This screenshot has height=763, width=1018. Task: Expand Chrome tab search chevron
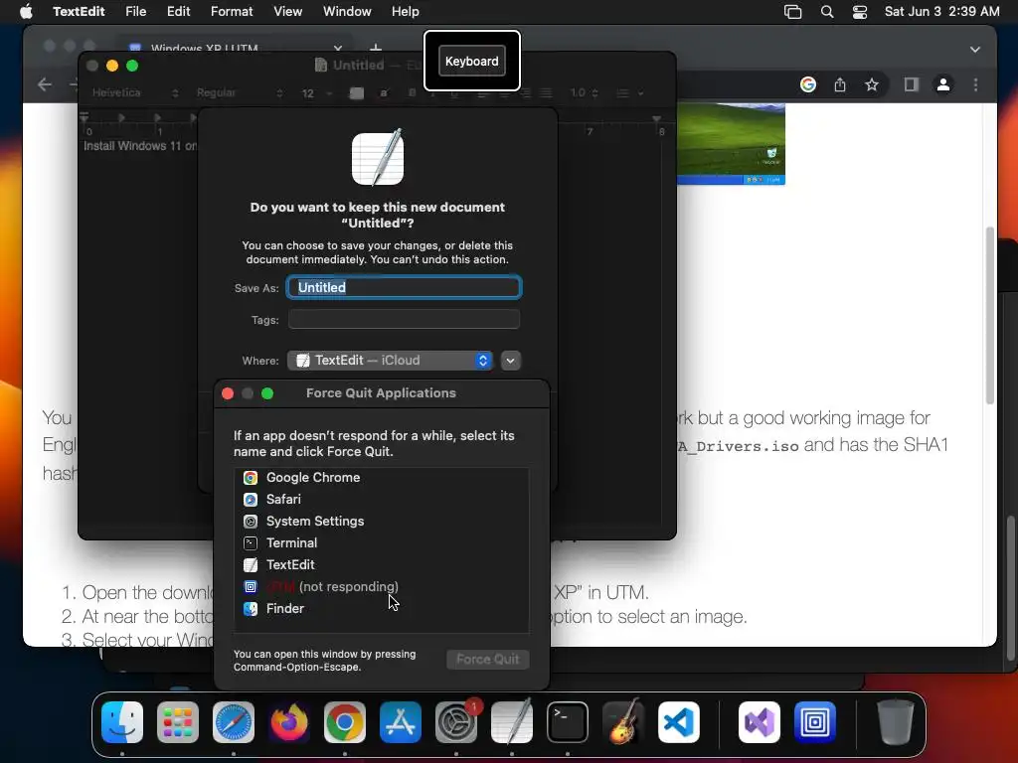pyautogui.click(x=974, y=50)
